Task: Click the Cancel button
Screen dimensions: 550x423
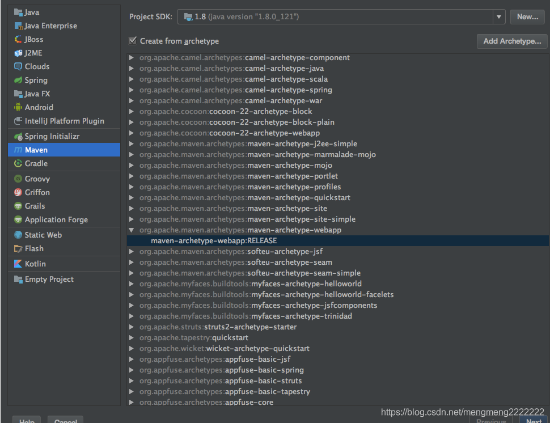Action: click(x=65, y=420)
